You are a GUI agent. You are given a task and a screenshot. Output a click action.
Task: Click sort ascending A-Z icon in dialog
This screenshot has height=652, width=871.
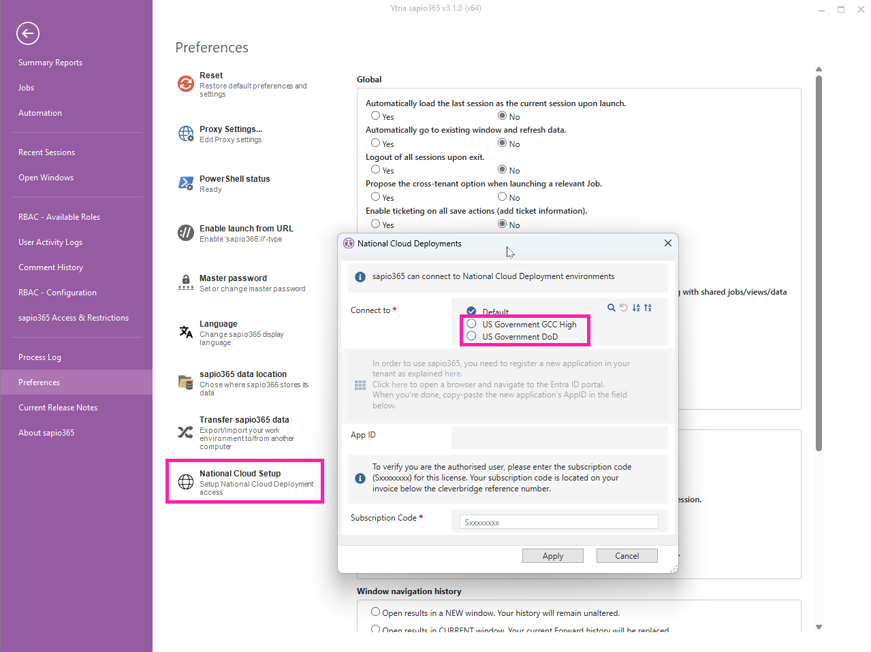635,308
